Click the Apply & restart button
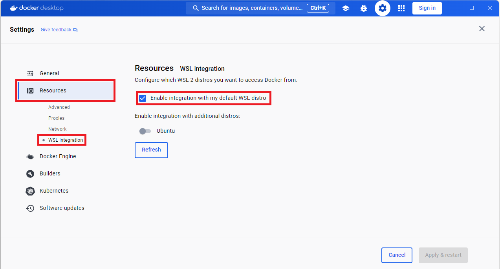The image size is (500, 269). tap(443, 255)
